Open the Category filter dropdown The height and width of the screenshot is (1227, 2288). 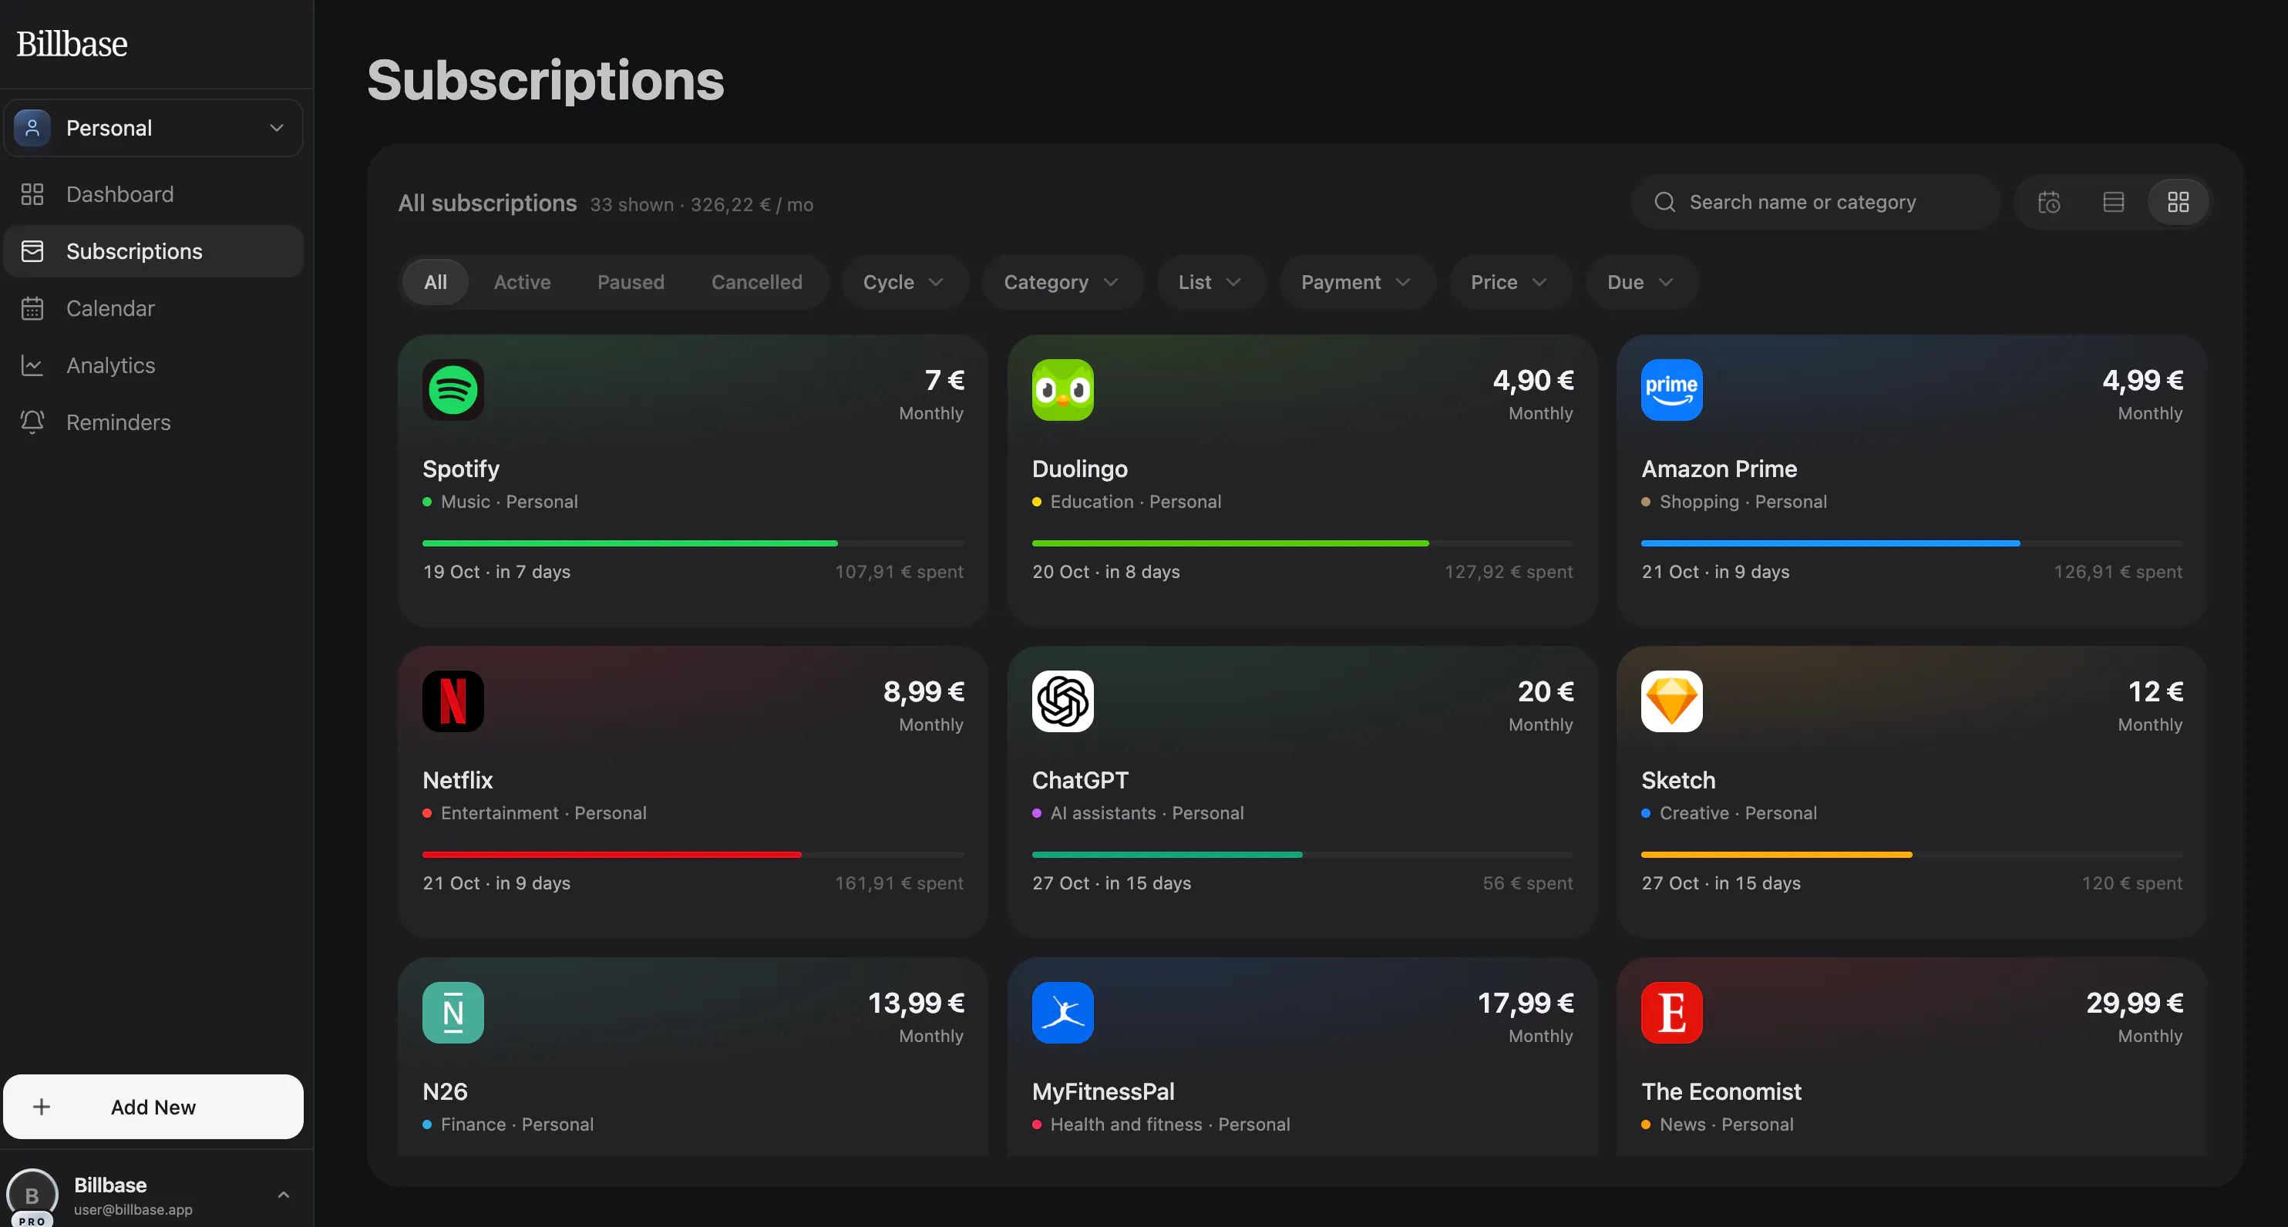point(1062,282)
